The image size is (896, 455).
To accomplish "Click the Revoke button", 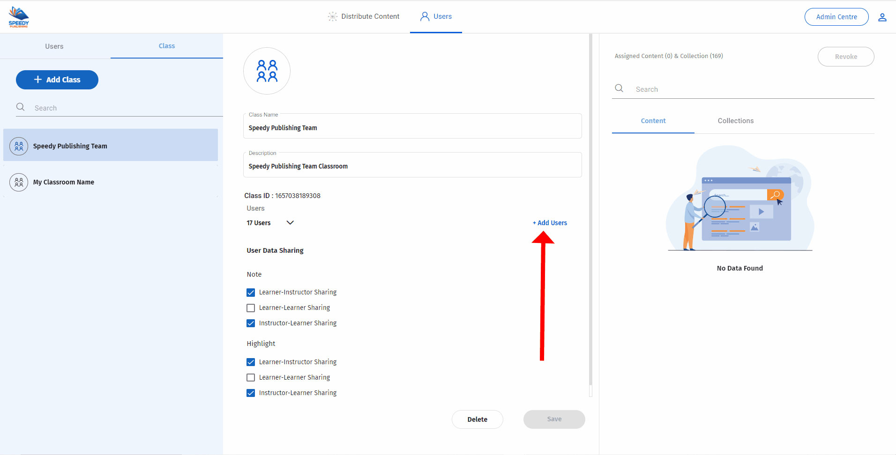I will click(846, 57).
